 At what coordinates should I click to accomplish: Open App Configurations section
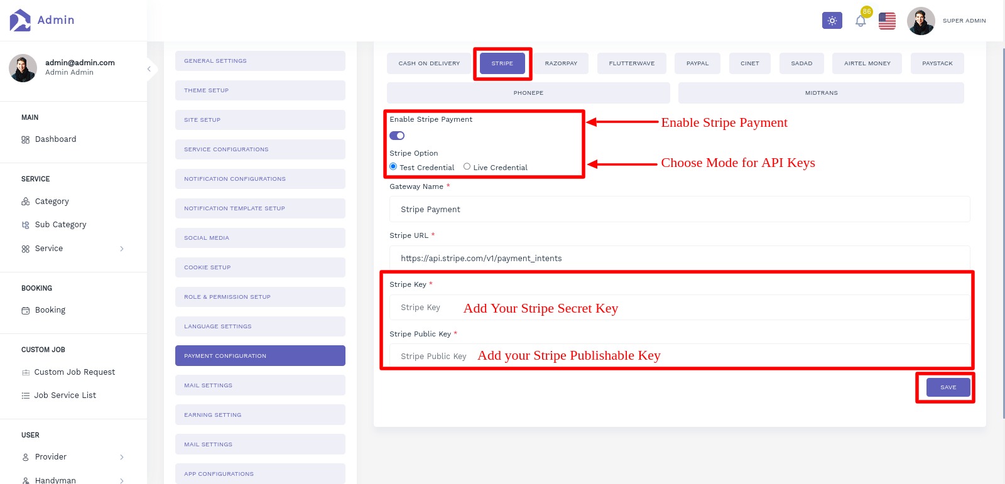[260, 474]
